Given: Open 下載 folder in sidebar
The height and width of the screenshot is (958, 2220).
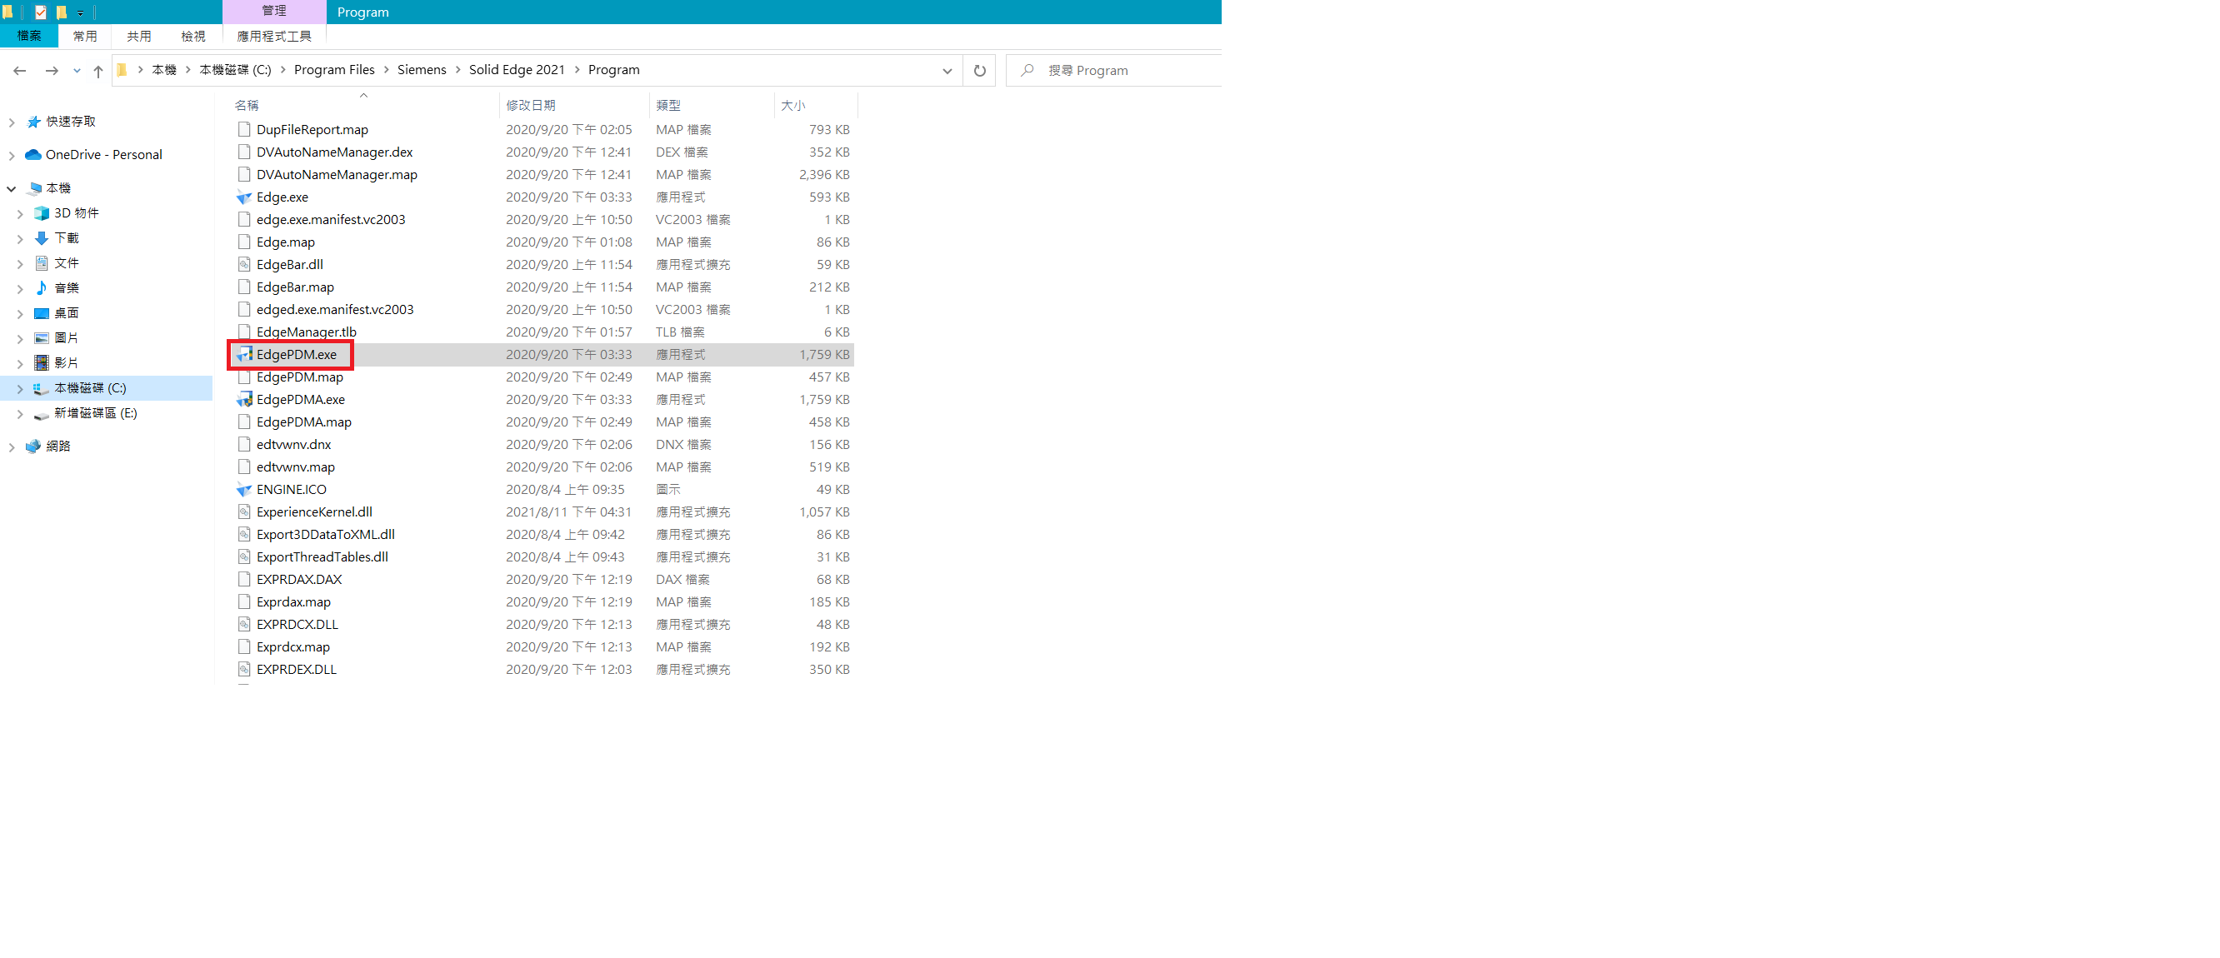Looking at the screenshot, I should [x=67, y=237].
